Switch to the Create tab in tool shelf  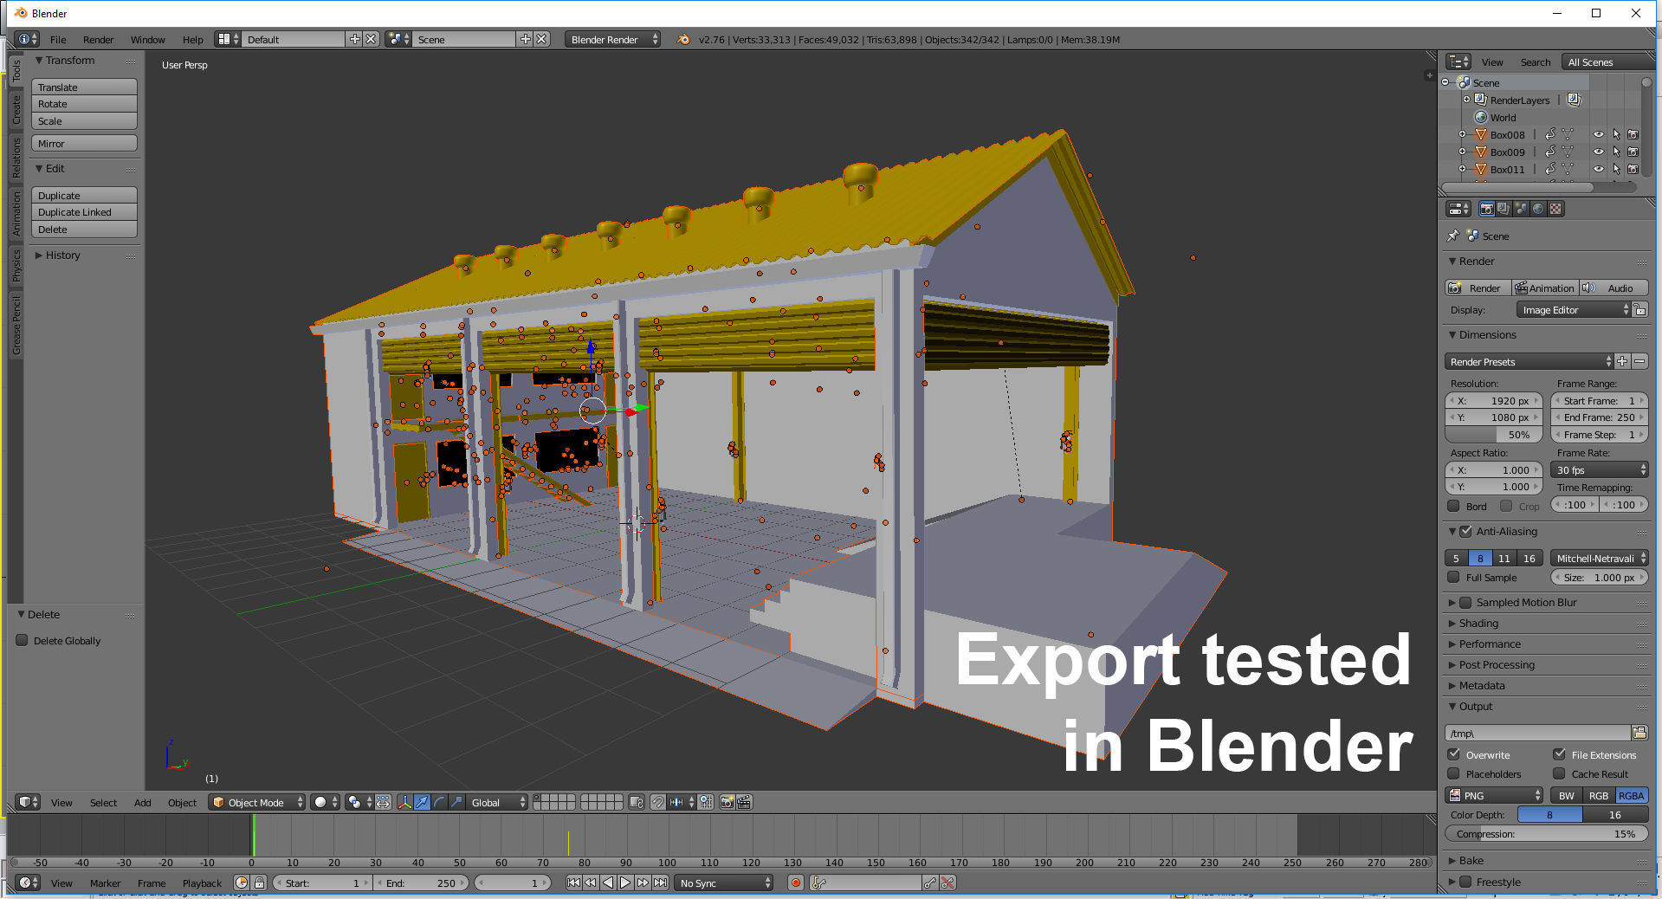click(16, 109)
